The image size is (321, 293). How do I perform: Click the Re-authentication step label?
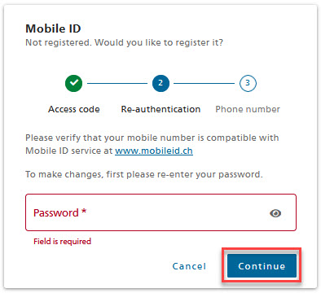click(x=160, y=109)
